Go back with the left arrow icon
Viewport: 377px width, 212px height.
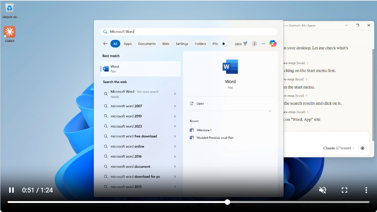105,43
